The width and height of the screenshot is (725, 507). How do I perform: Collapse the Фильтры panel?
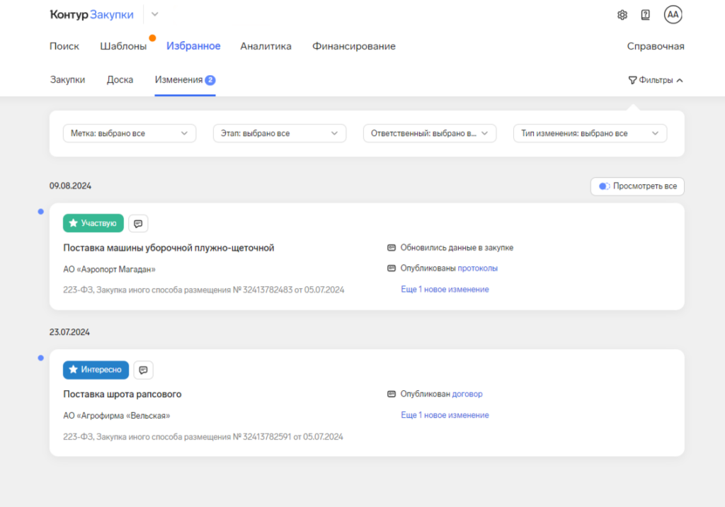coord(656,80)
